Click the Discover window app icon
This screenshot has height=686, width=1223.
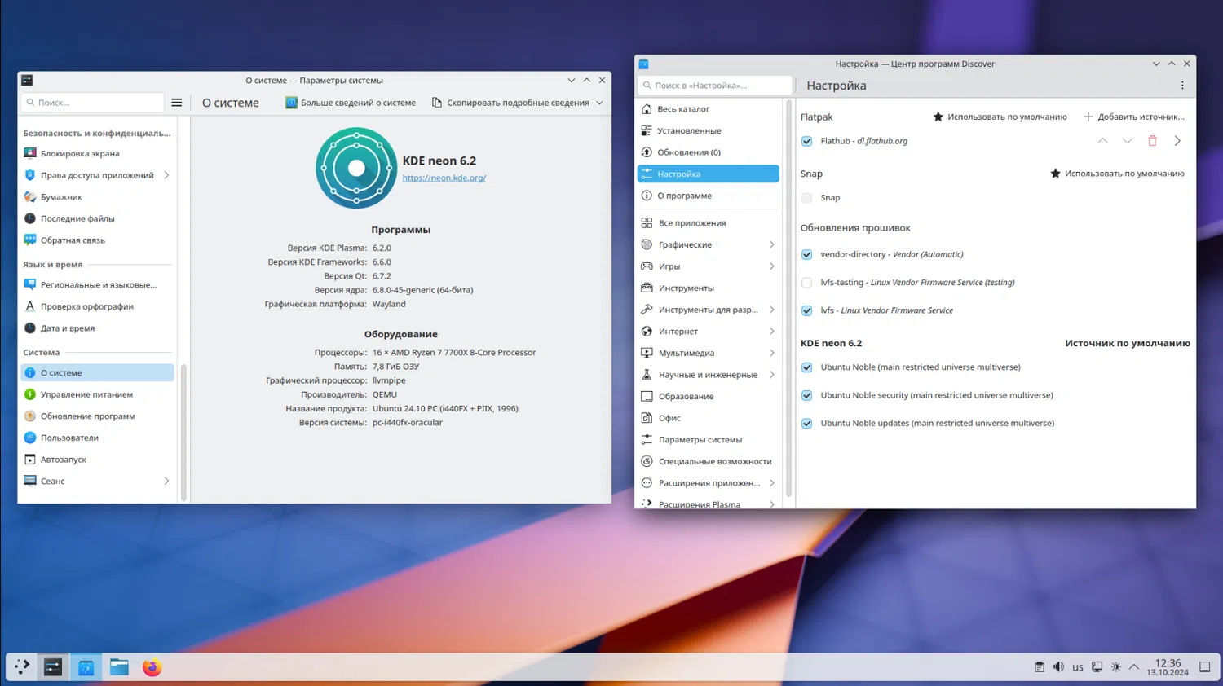click(643, 64)
